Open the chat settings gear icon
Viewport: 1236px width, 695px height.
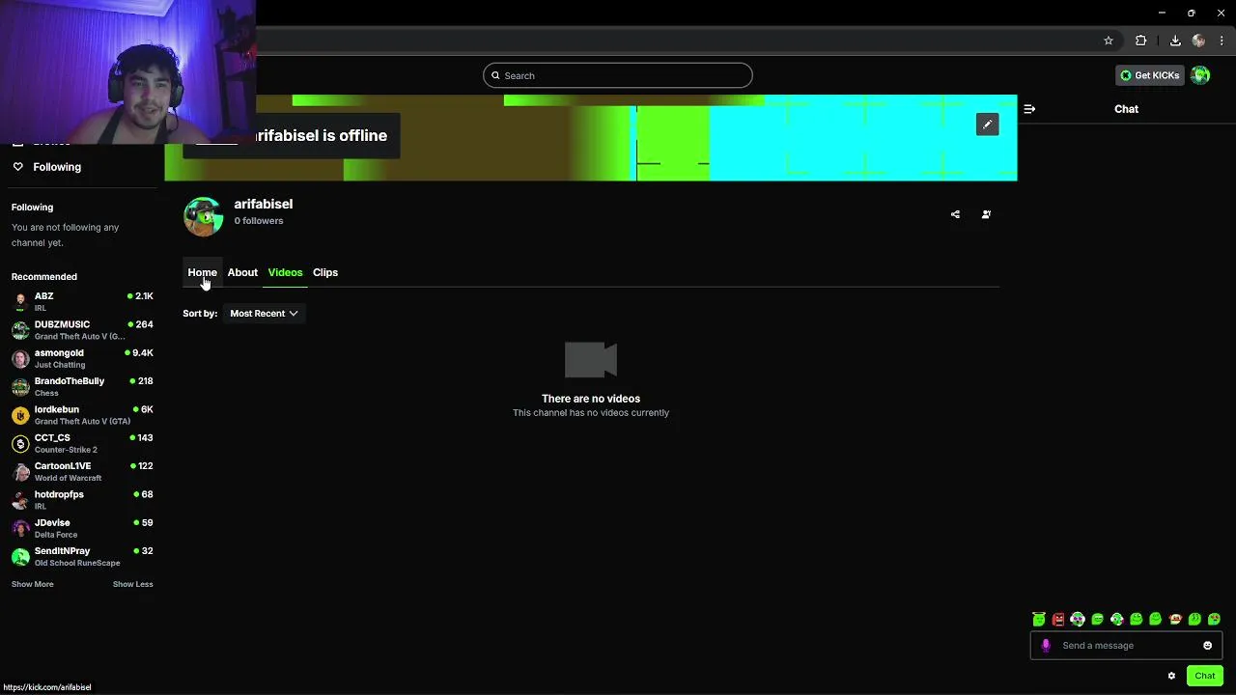pos(1171,676)
